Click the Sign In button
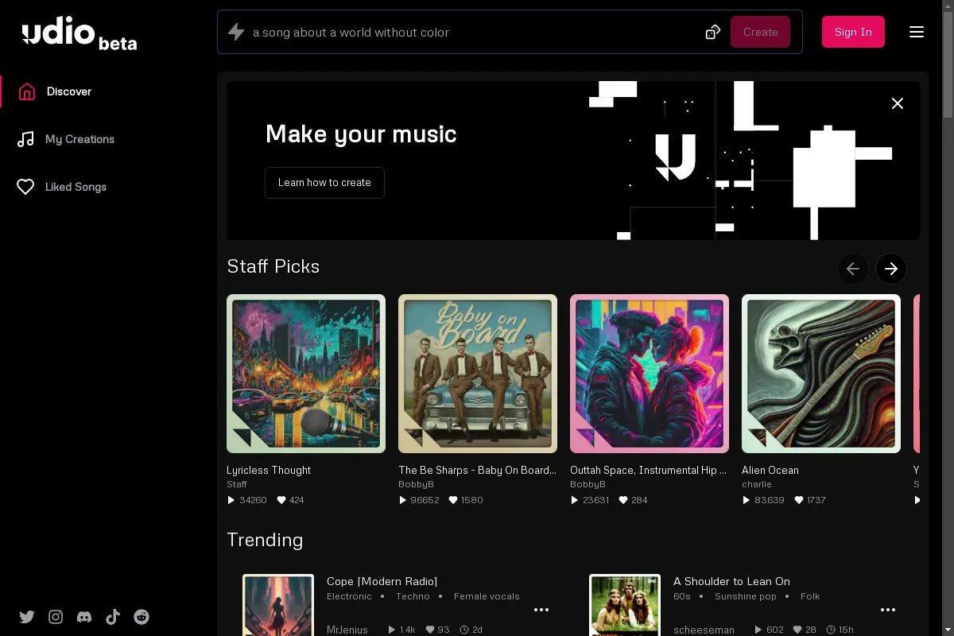The height and width of the screenshot is (636, 954). [x=853, y=32]
